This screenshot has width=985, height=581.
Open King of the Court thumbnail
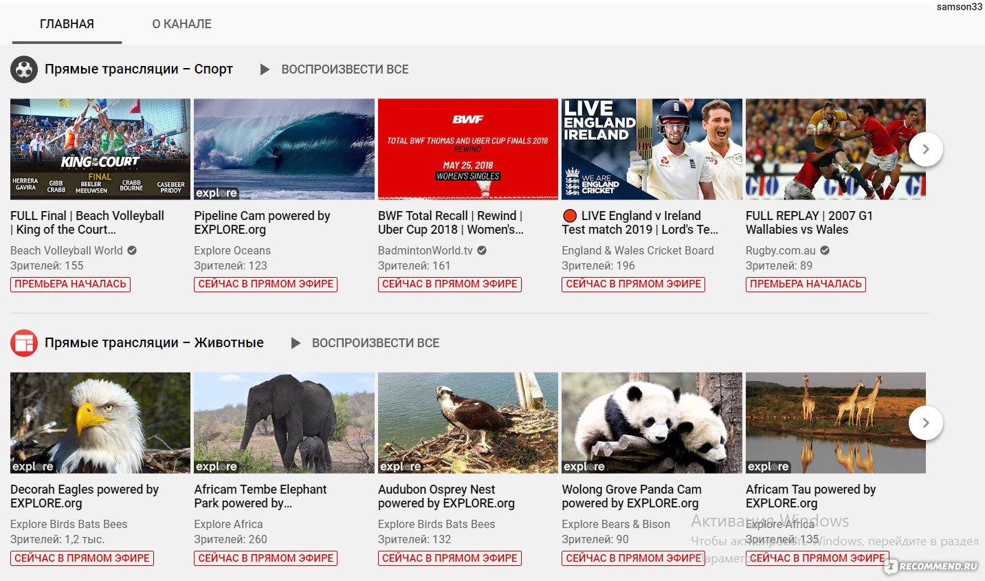tap(100, 149)
